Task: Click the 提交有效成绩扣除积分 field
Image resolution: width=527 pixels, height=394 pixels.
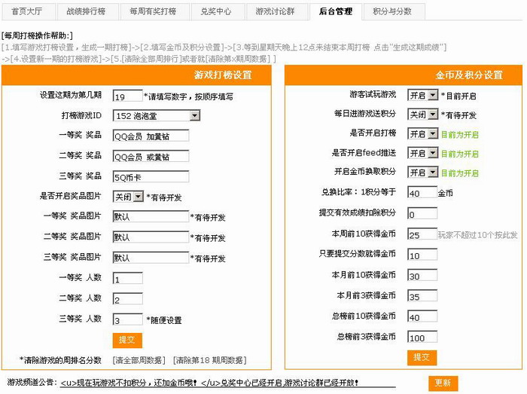Action: click(422, 213)
